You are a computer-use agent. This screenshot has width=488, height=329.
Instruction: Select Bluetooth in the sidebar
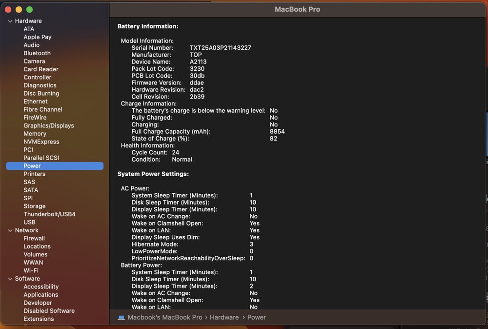(x=37, y=53)
